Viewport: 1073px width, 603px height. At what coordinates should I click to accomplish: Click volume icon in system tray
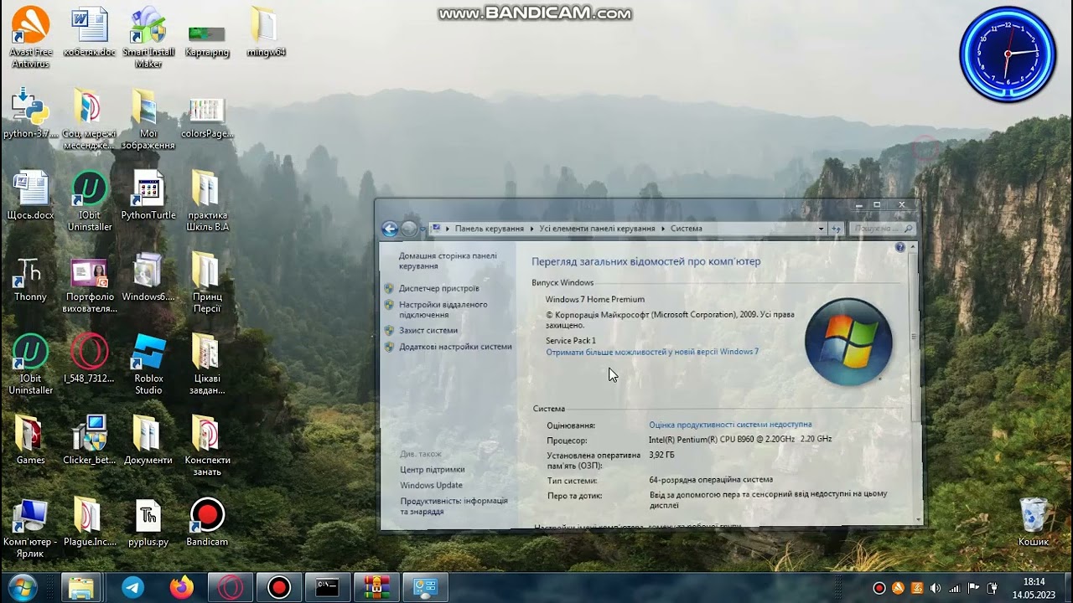coord(936,588)
